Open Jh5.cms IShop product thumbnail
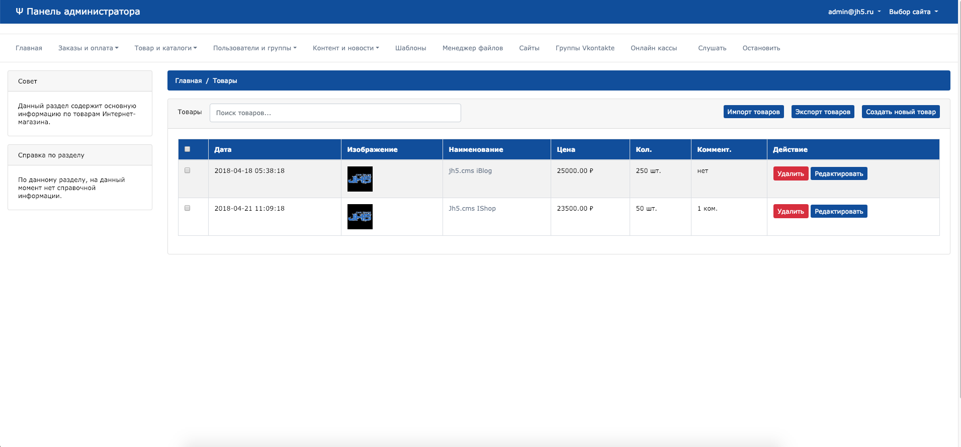 tap(360, 217)
